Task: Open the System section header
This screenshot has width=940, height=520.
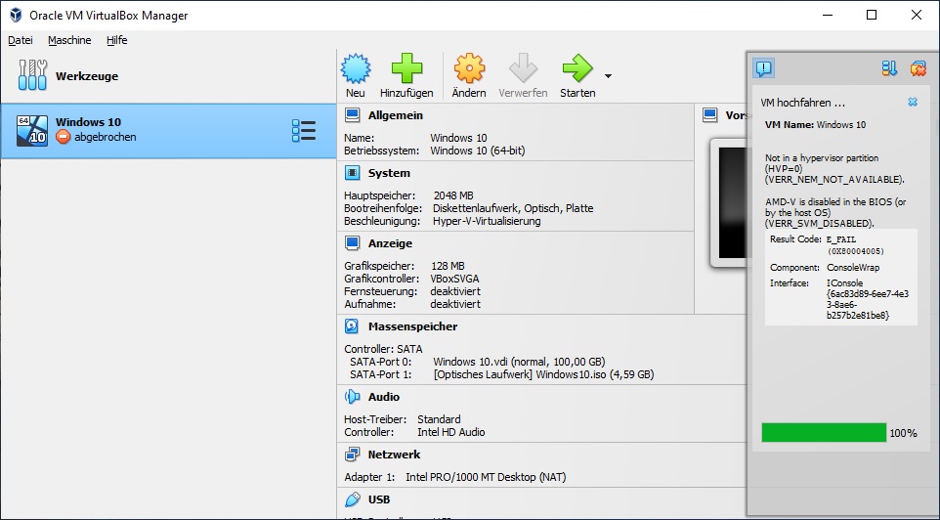Action: click(389, 173)
